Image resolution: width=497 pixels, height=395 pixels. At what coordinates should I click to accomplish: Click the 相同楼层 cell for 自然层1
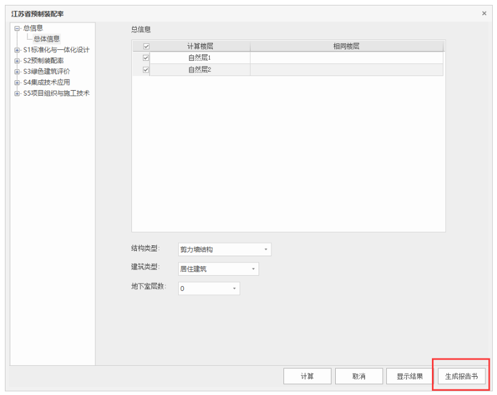346,58
